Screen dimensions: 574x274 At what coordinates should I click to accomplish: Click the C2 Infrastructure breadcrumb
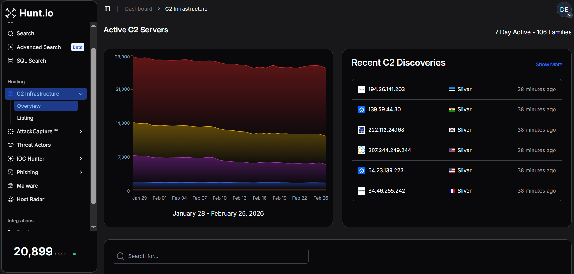[x=186, y=9]
